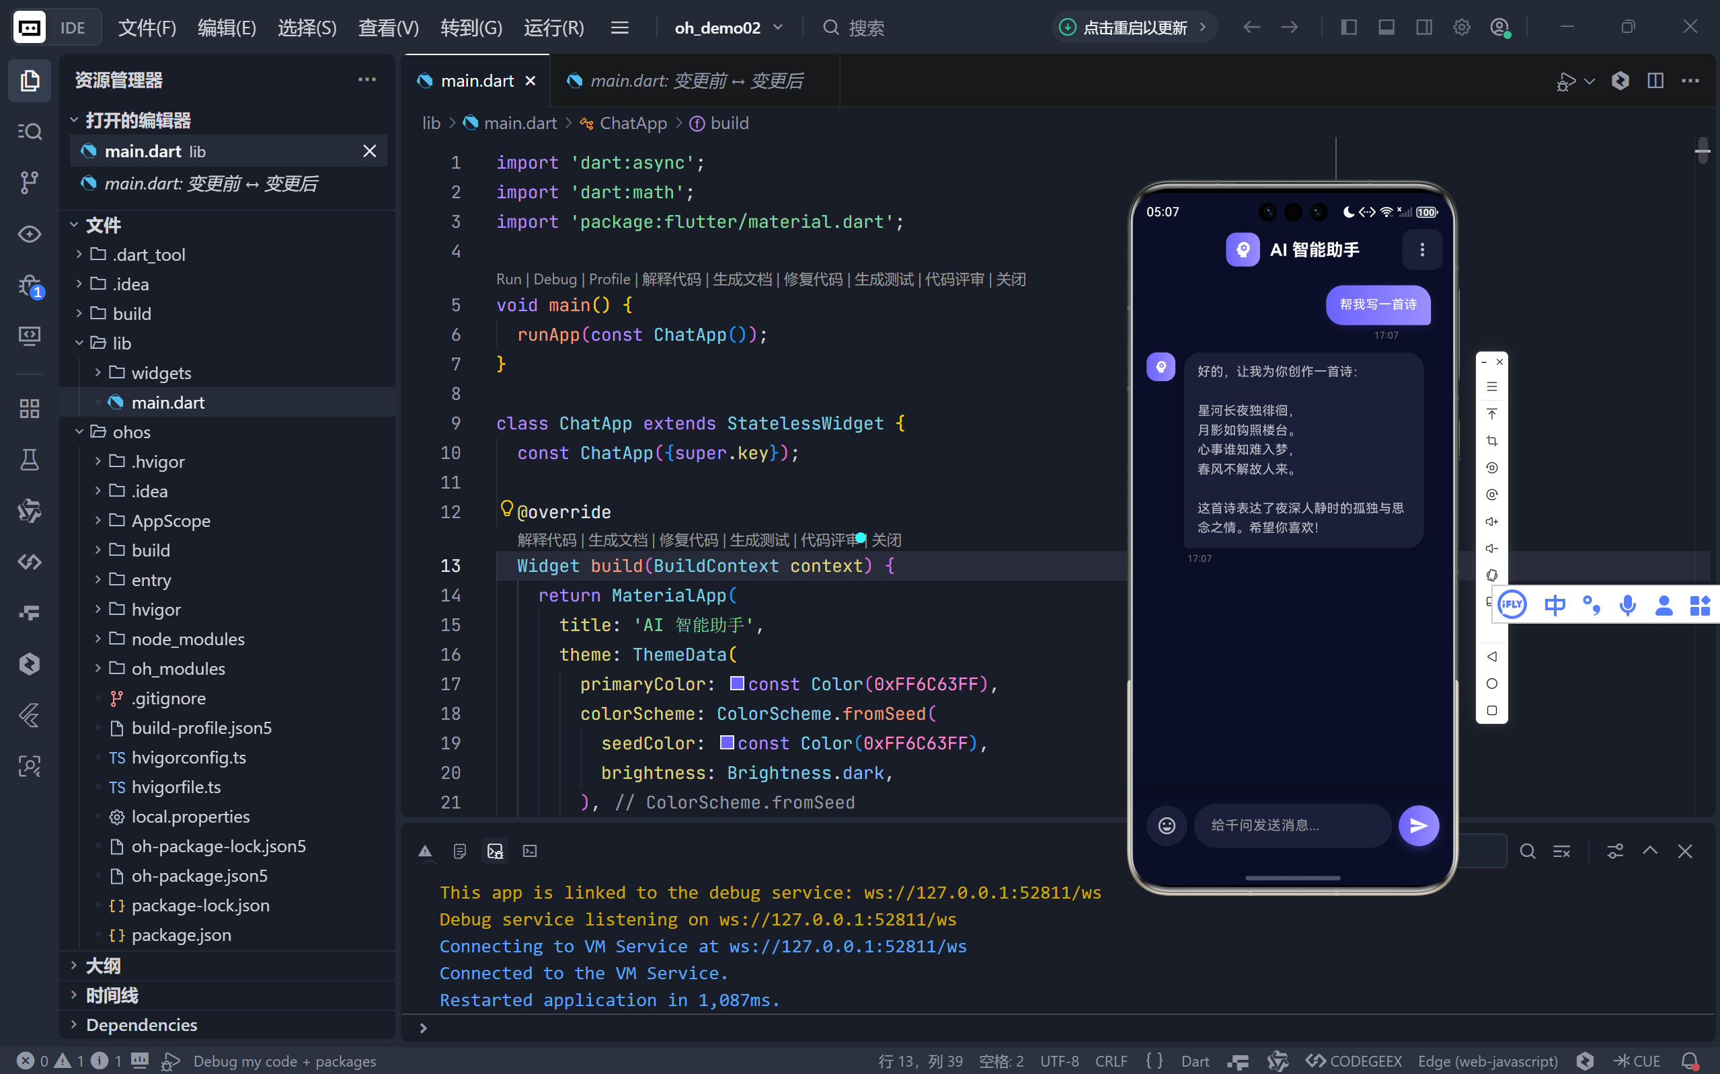Image resolution: width=1720 pixels, height=1074 pixels.
Task: Toggle the secondary sidebar layout button
Action: [x=1423, y=28]
